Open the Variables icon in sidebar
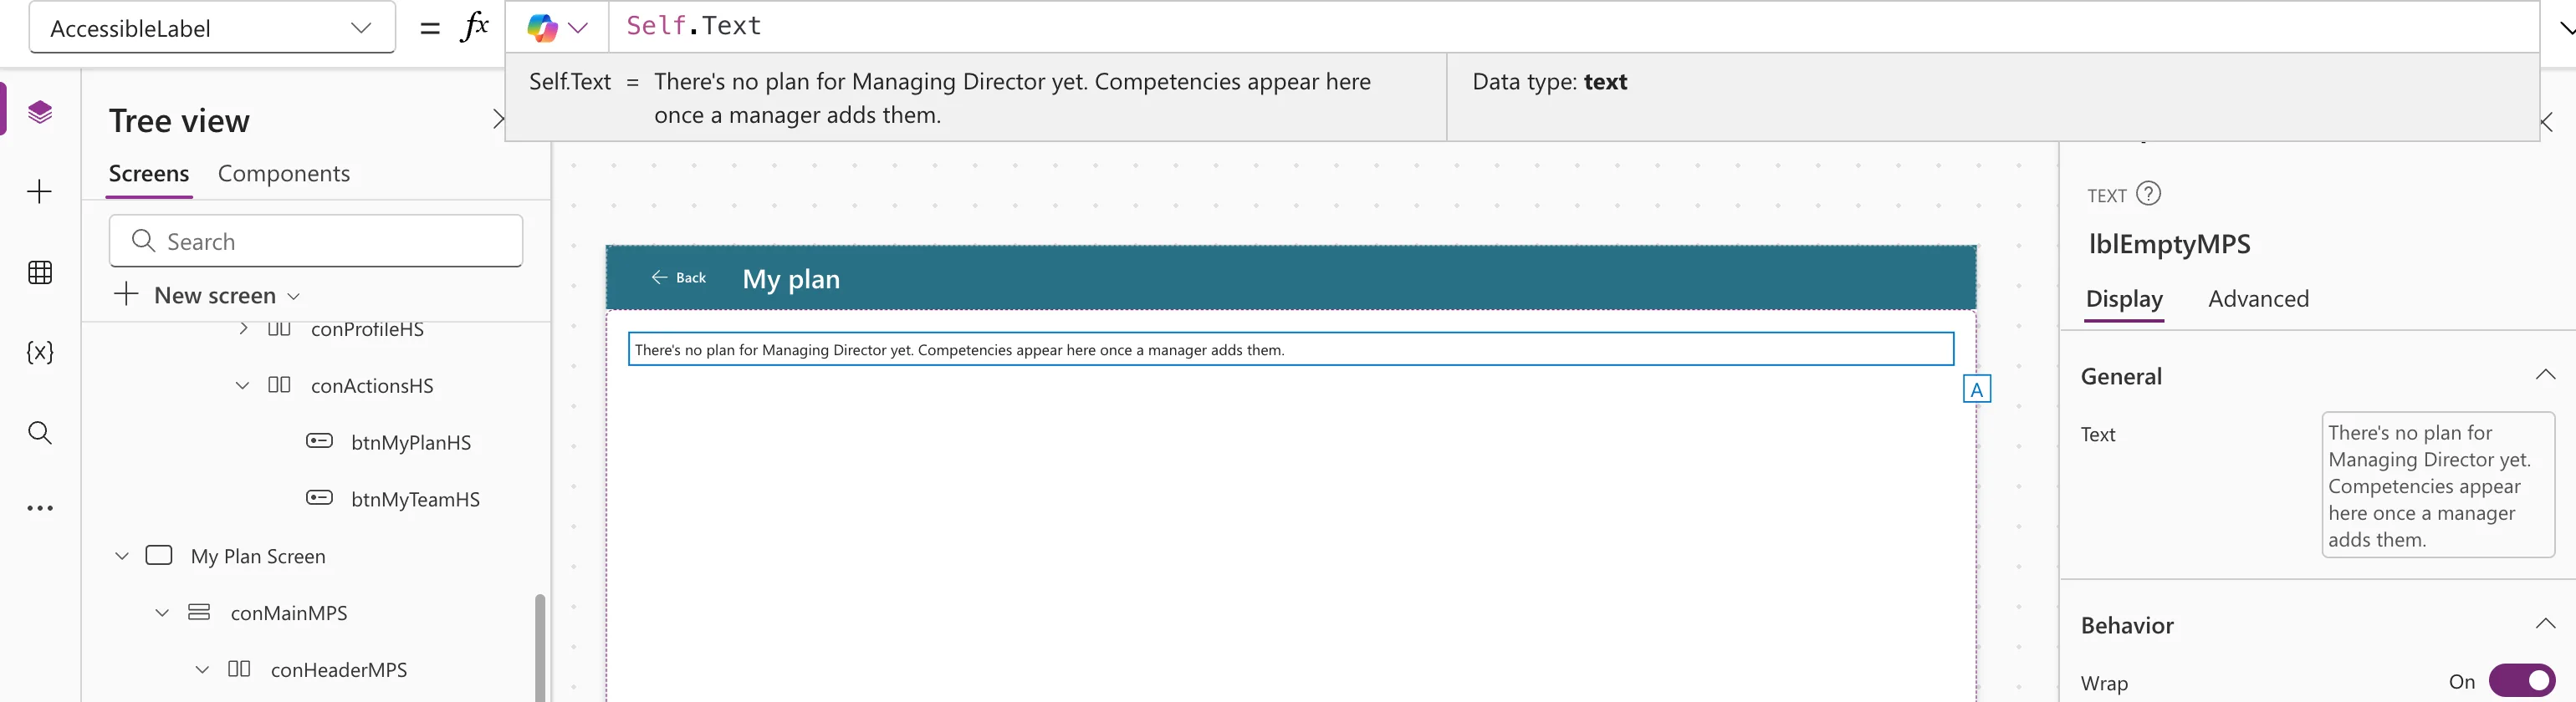Viewport: 2576px width, 702px height. pyautogui.click(x=40, y=352)
